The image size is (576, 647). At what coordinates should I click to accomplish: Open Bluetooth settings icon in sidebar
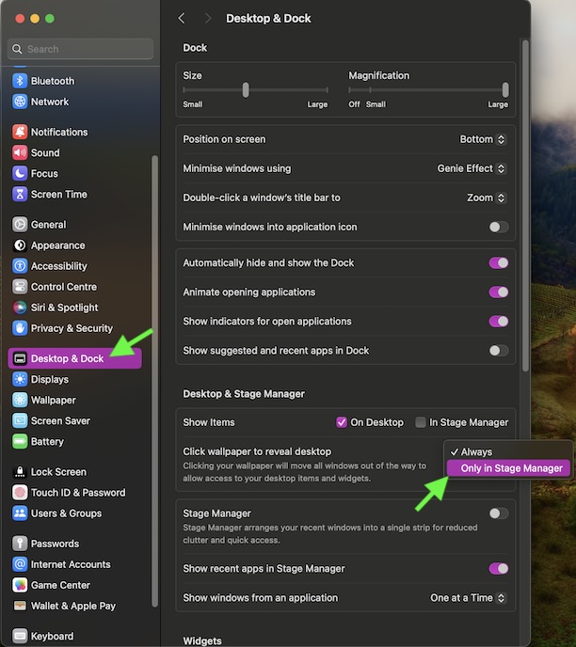(19, 81)
